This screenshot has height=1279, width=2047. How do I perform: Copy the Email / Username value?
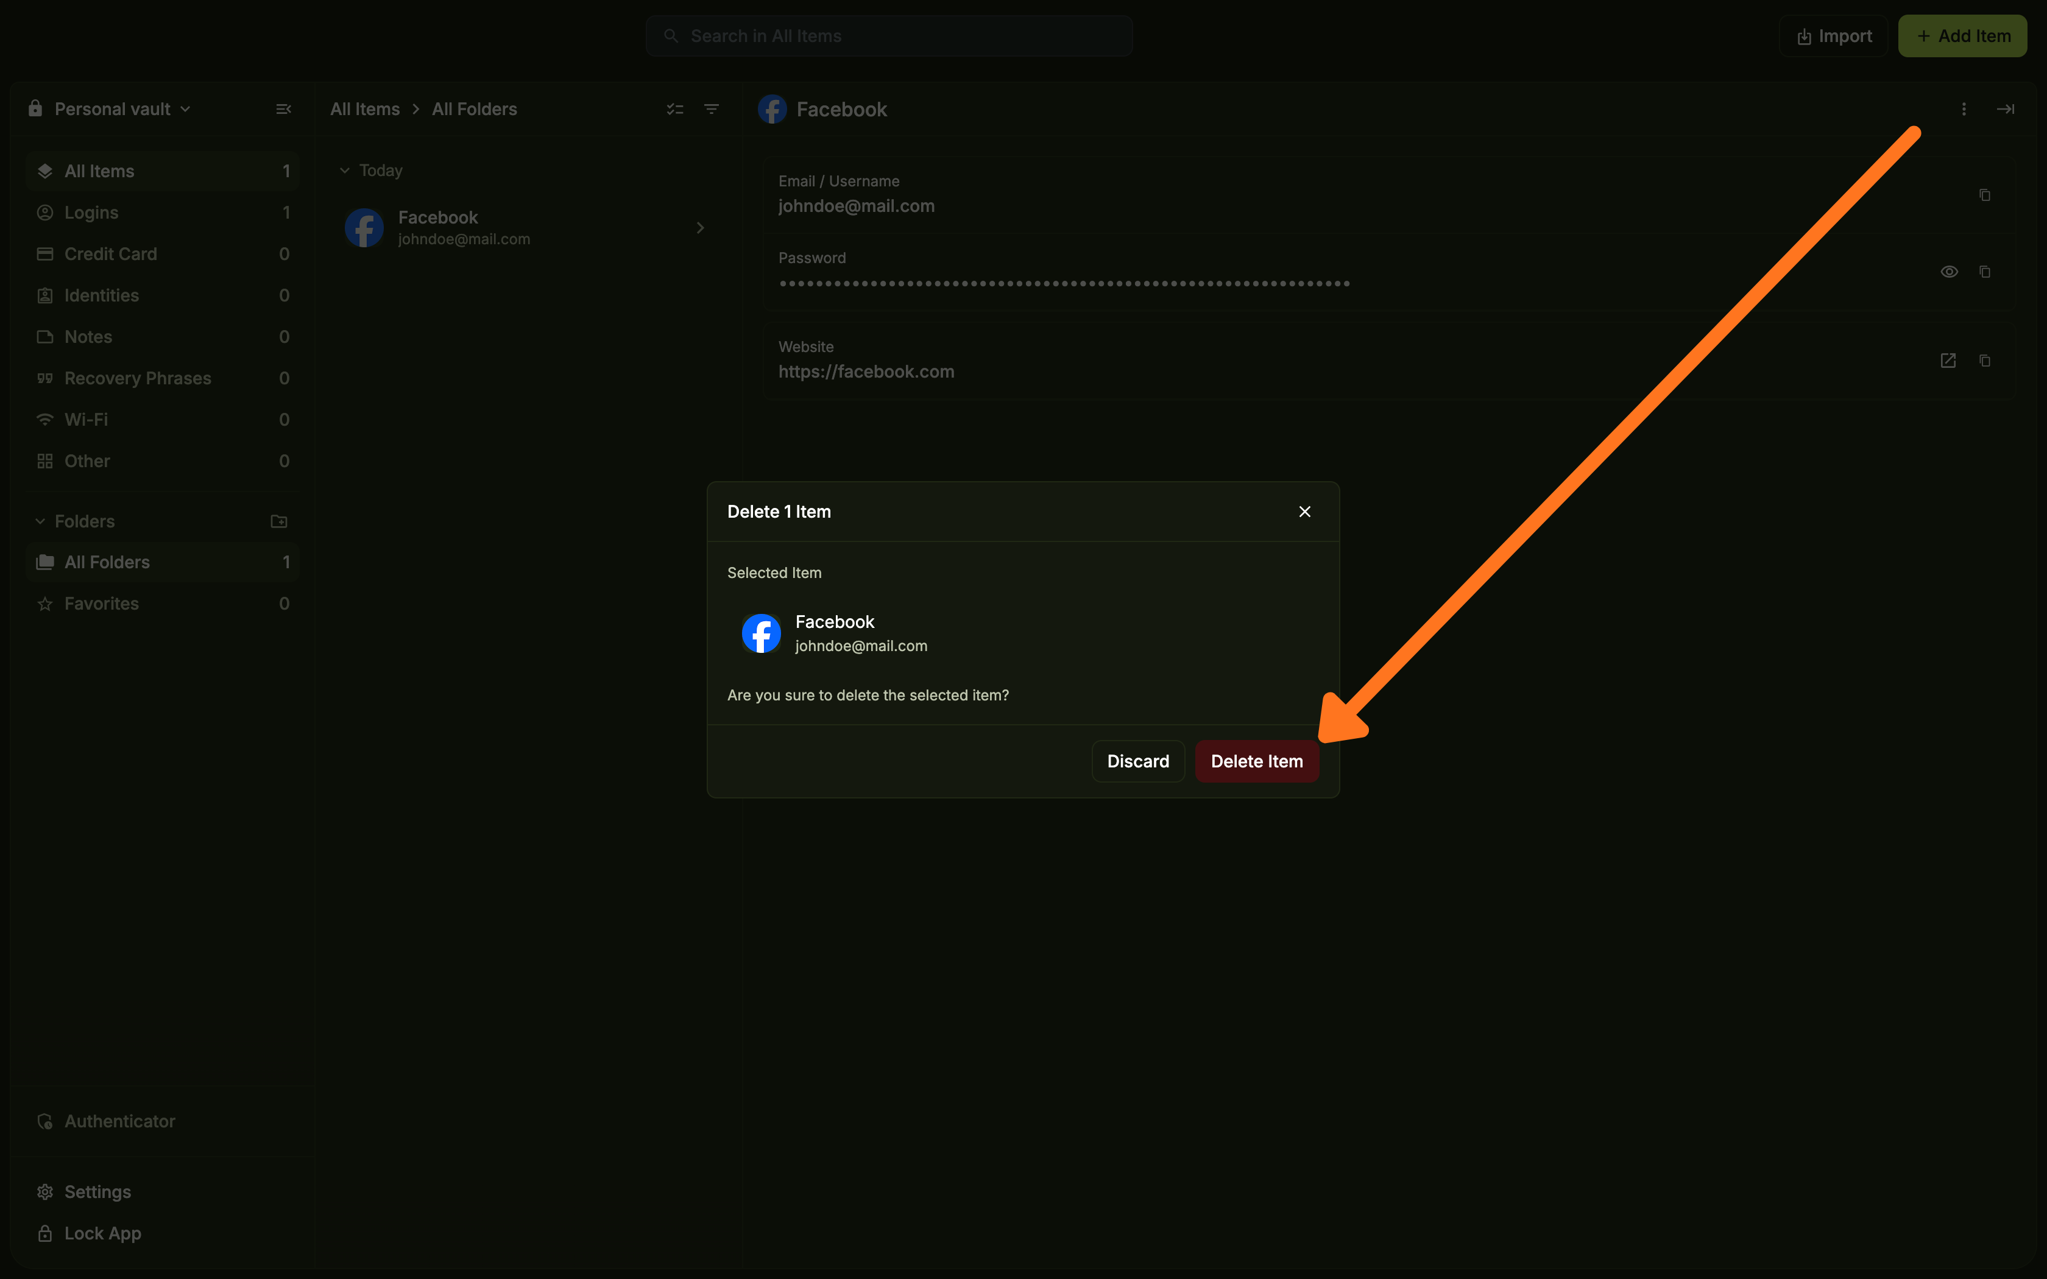[x=1984, y=194]
